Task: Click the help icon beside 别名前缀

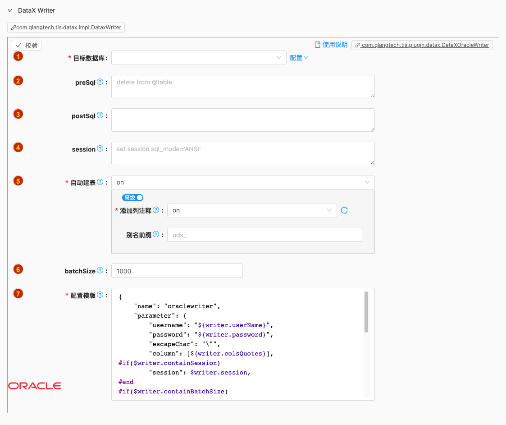Action: pyautogui.click(x=156, y=235)
